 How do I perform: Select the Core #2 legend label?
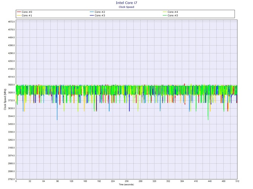click(100, 12)
